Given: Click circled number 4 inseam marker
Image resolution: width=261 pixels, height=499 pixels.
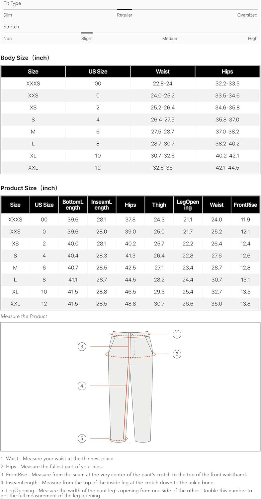Looking at the screenshot, I should coord(82,386).
